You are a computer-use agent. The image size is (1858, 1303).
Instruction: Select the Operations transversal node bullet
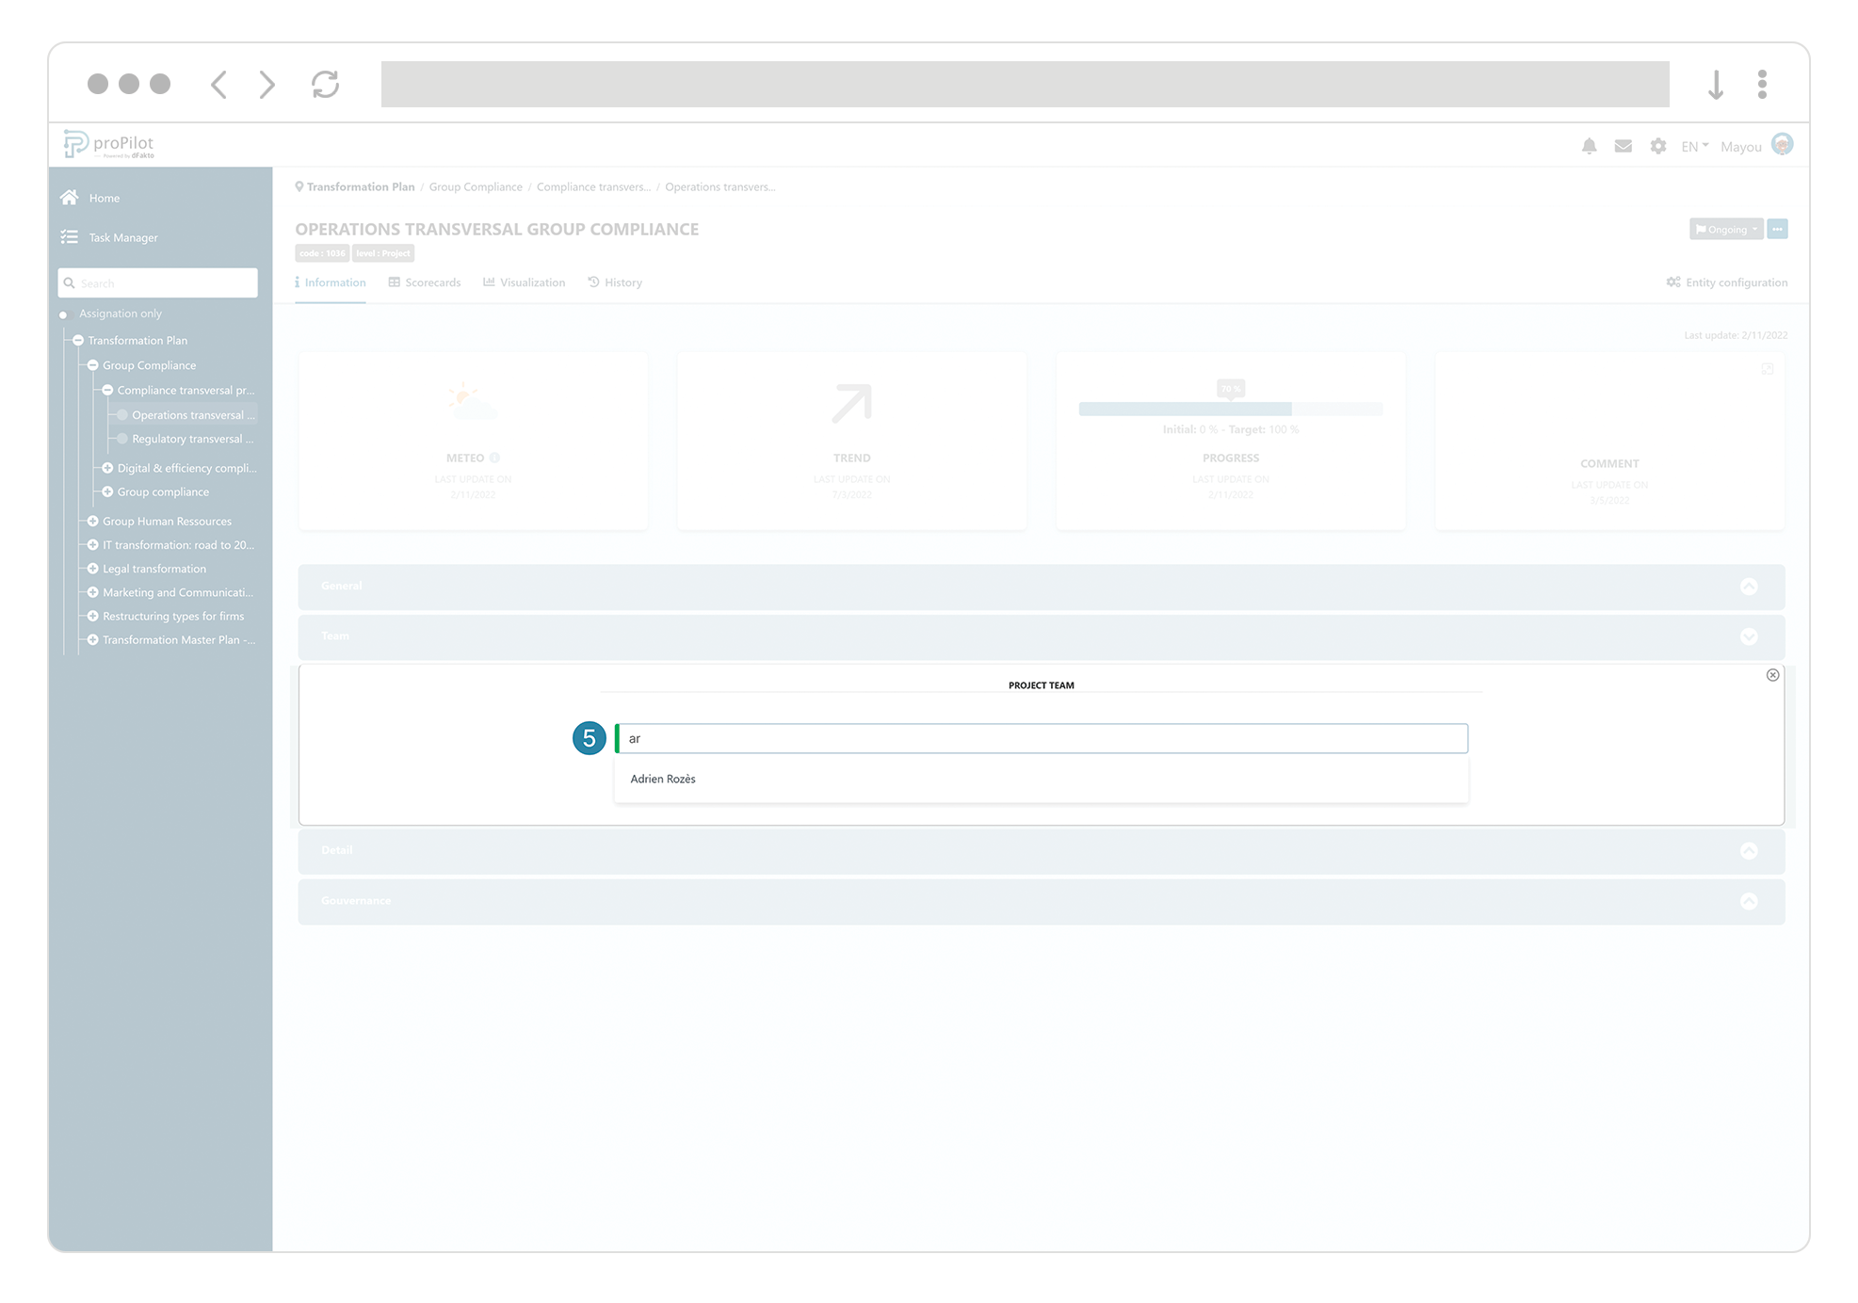(122, 415)
